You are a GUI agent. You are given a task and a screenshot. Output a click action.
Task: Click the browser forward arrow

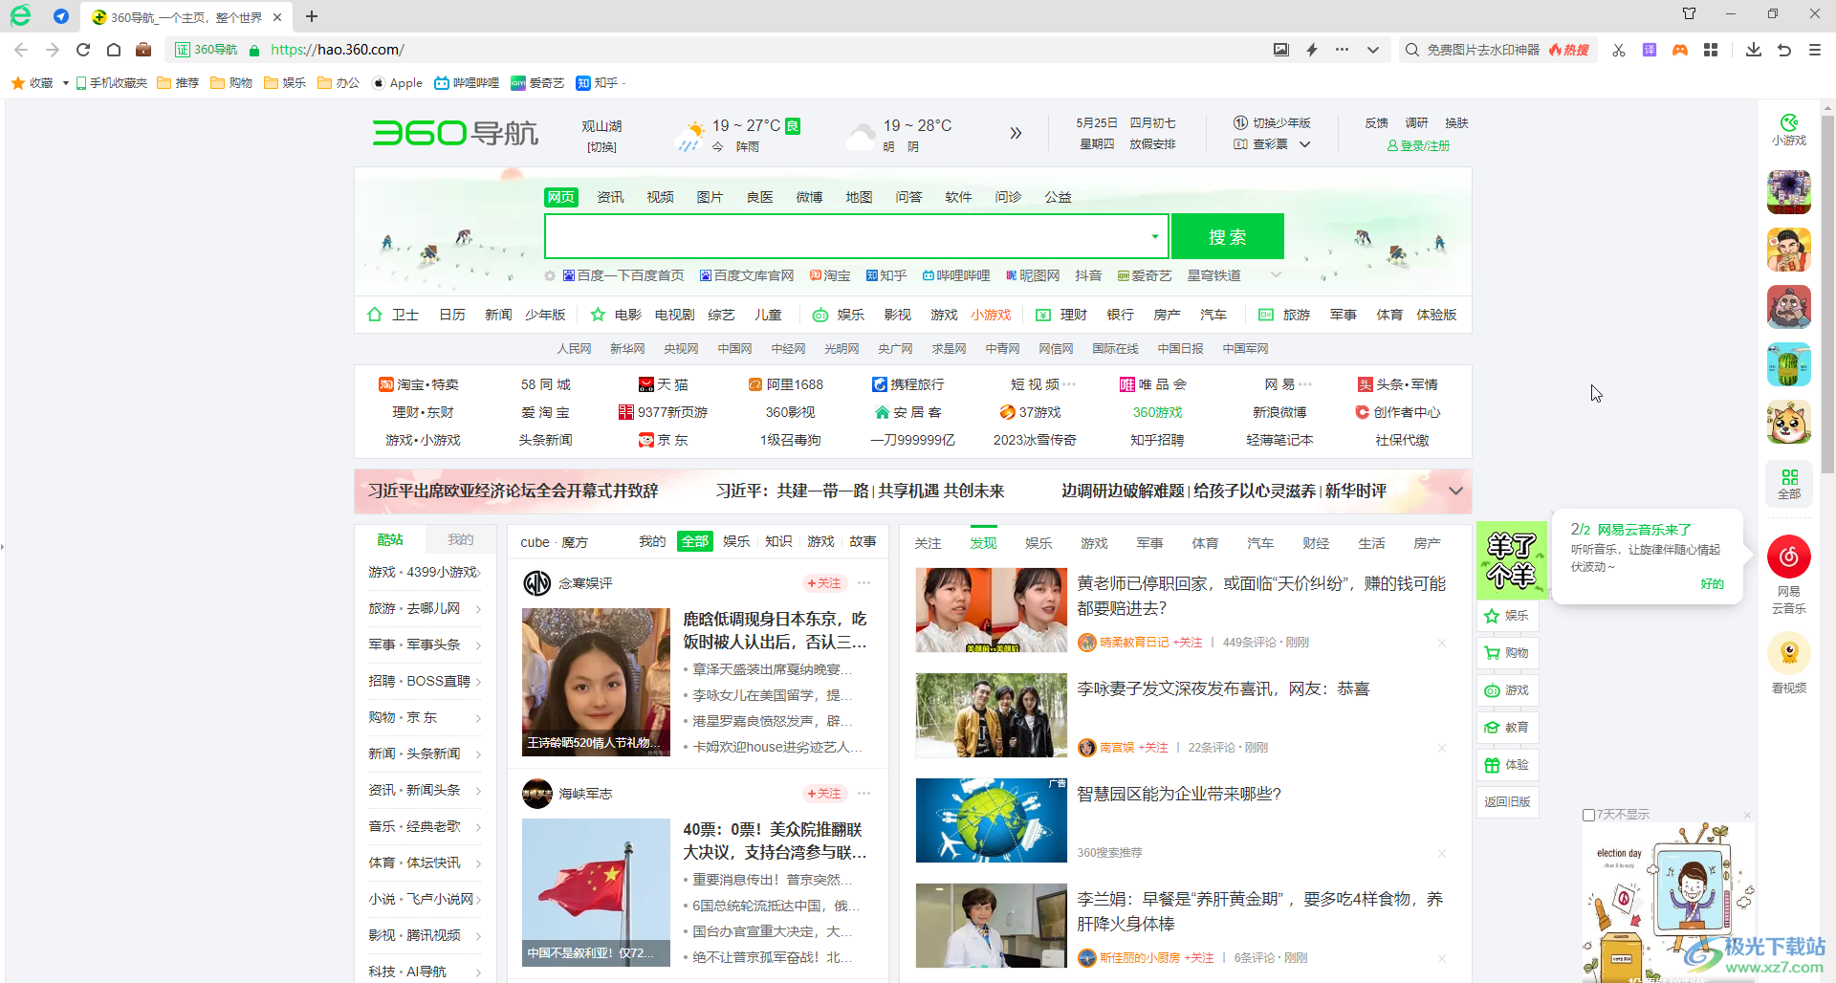pyautogui.click(x=53, y=50)
